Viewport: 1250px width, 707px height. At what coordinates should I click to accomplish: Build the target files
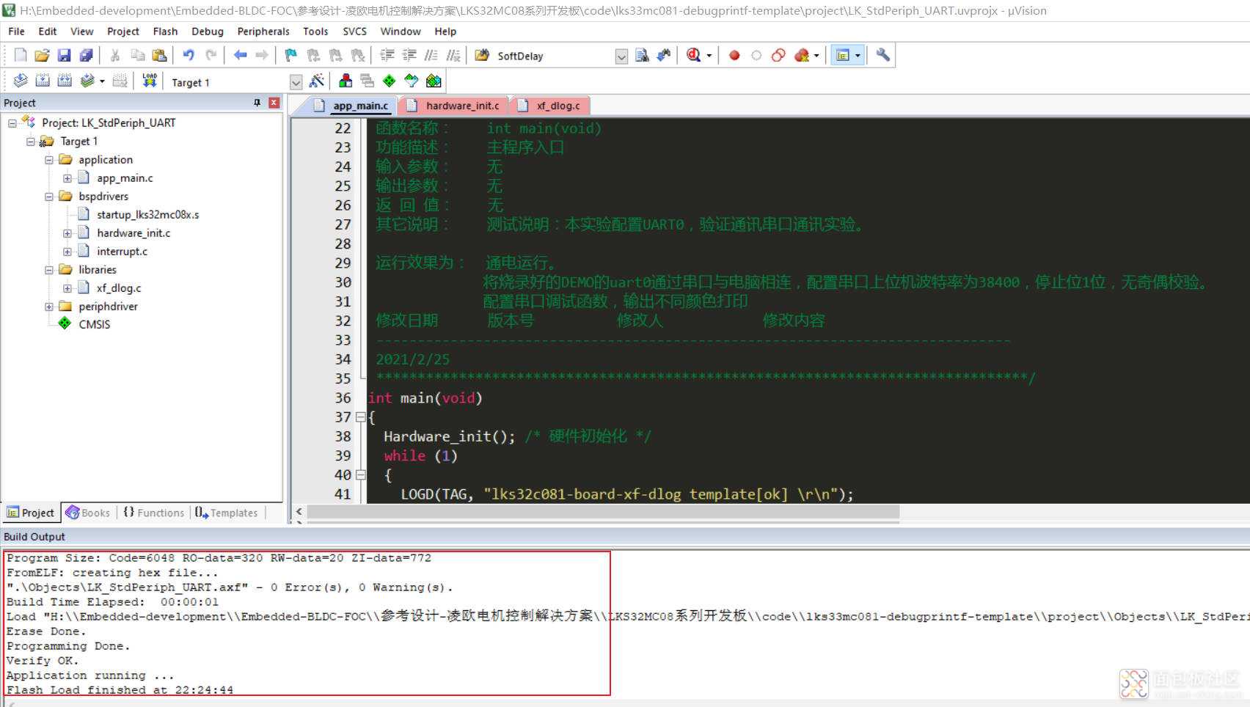pyautogui.click(x=43, y=81)
